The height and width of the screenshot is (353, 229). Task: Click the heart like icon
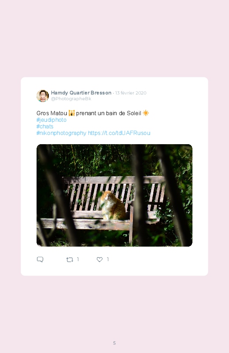pos(100,259)
